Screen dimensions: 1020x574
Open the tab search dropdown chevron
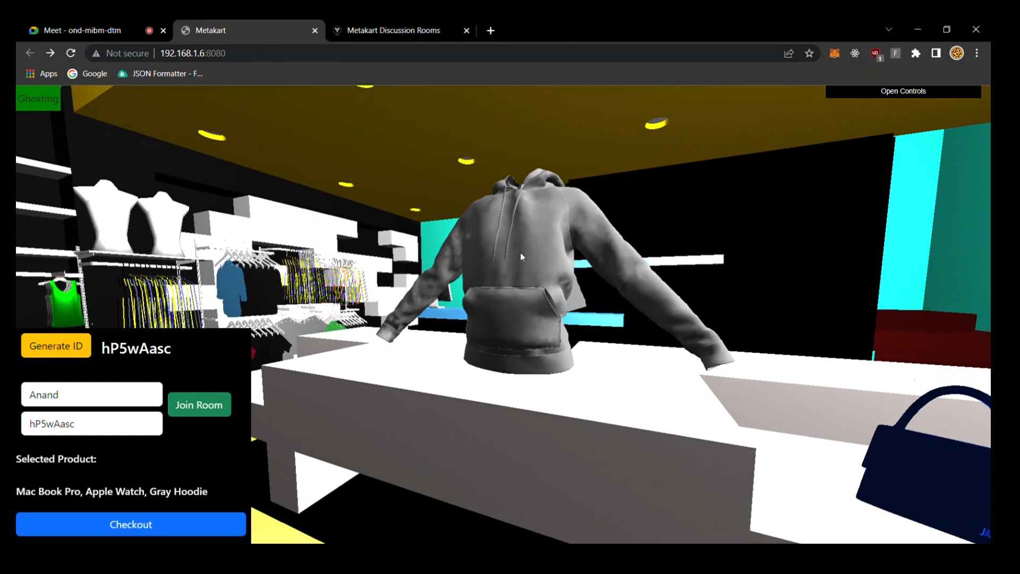(x=889, y=29)
